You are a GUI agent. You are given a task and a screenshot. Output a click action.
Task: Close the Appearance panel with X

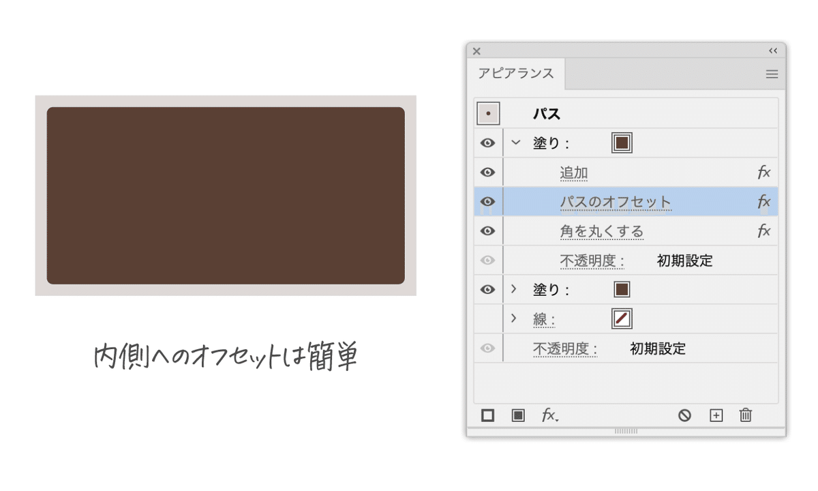coord(476,51)
